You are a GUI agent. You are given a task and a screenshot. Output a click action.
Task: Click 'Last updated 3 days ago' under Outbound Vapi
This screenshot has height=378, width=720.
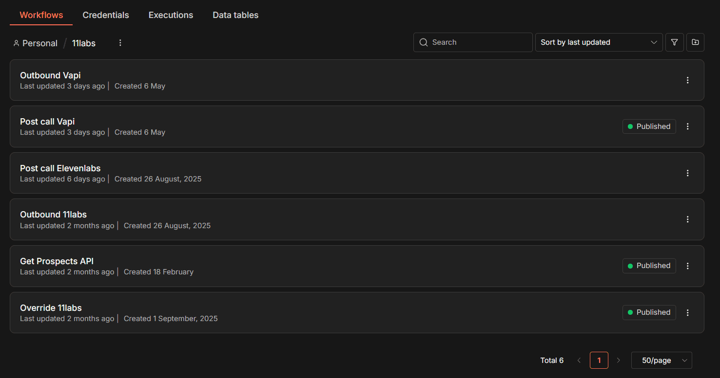click(62, 86)
